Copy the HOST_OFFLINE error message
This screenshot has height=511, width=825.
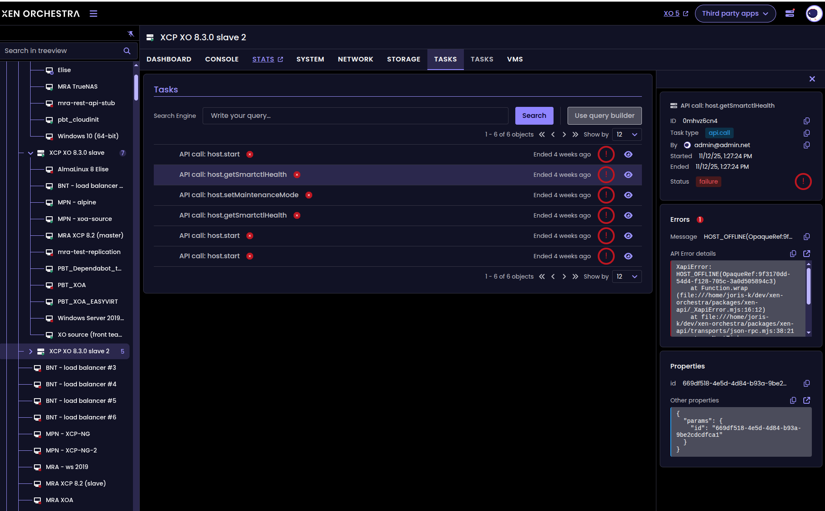pyautogui.click(x=806, y=237)
